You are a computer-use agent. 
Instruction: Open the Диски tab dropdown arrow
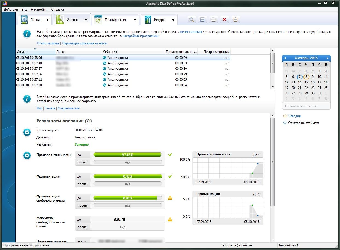(x=47, y=20)
